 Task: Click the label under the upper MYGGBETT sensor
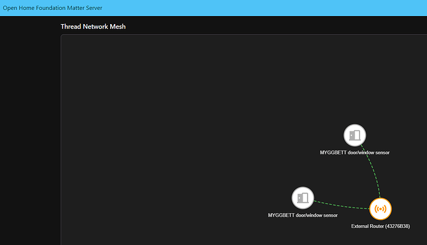355,152
